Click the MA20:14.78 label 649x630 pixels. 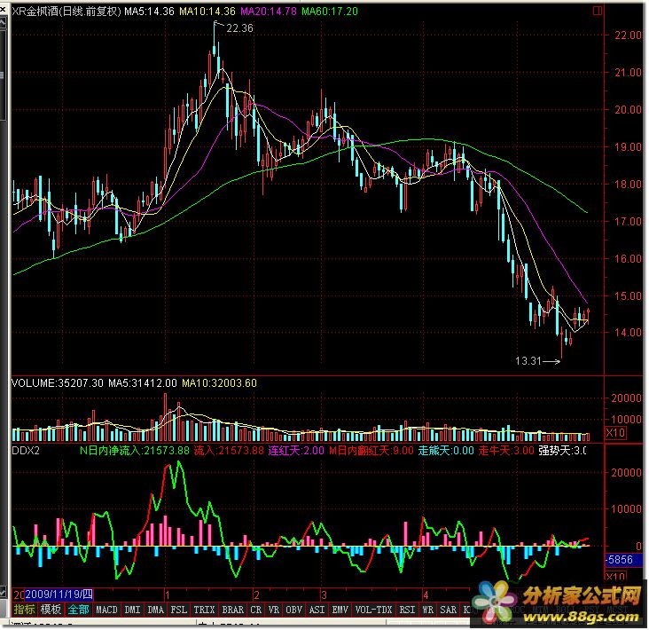(269, 12)
